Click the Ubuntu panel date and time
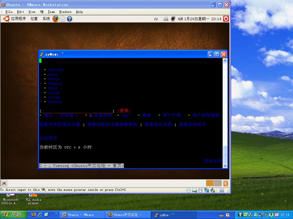Image resolution: width=293 pixels, height=219 pixels. tap(203, 19)
